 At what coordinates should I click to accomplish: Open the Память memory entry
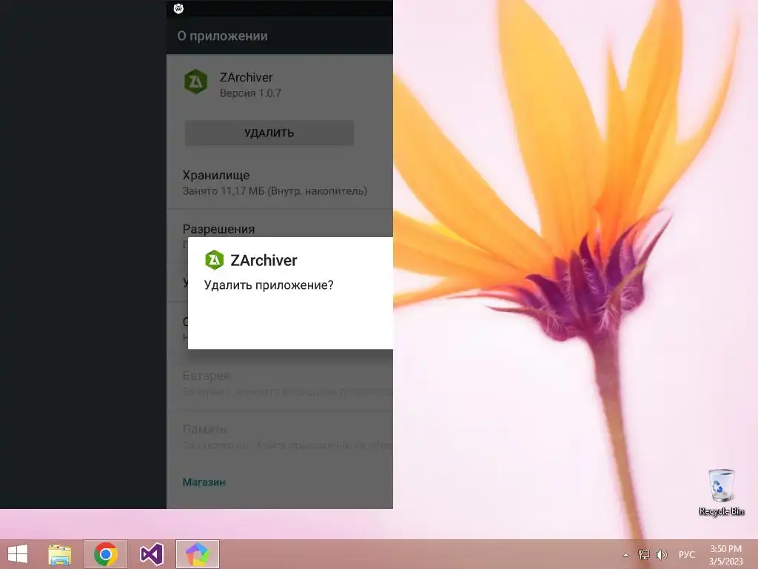(x=279, y=436)
